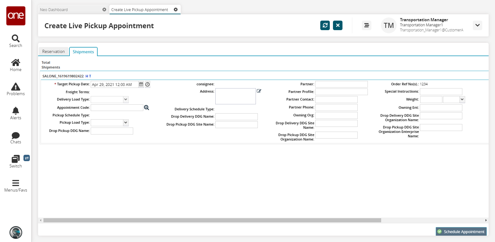Click the Address edit pencil icon

click(x=259, y=91)
